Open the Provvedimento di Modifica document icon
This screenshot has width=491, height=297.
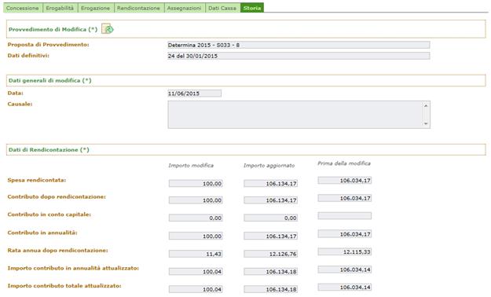tap(108, 29)
